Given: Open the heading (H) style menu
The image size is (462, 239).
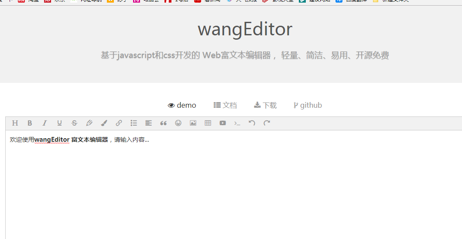Looking at the screenshot, I should click(15, 123).
